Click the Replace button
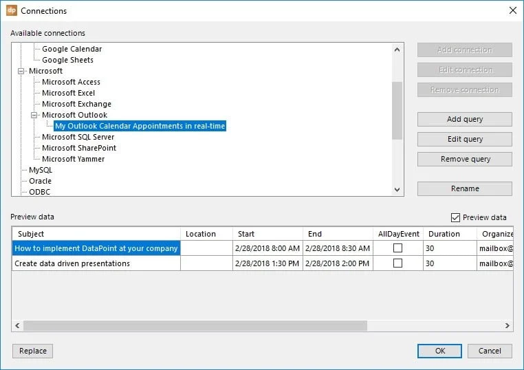This screenshot has width=524, height=370. pyautogui.click(x=33, y=351)
